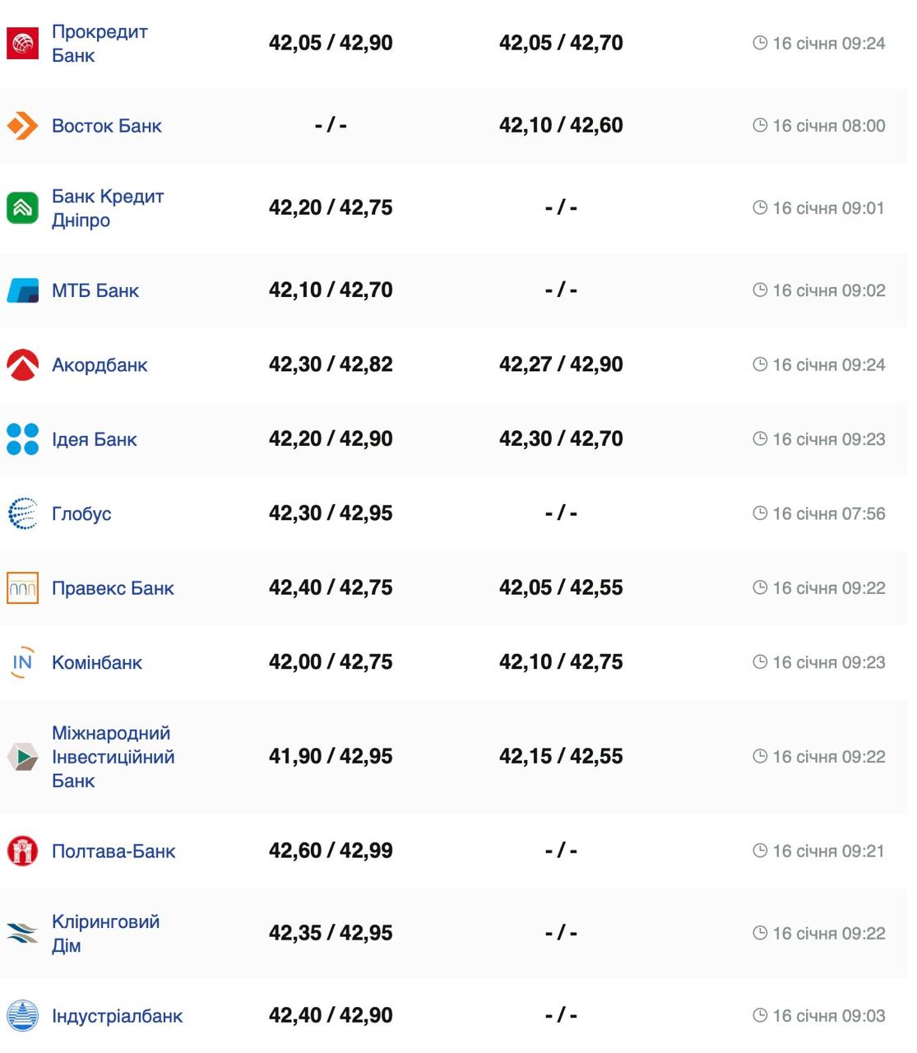Click the Ідея Банк four-dots logo
Image resolution: width=917 pixels, height=1053 pixels.
click(x=22, y=439)
